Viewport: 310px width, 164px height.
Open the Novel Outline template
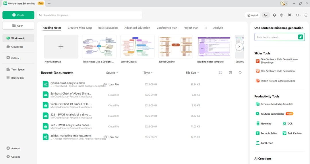pyautogui.click(x=176, y=46)
